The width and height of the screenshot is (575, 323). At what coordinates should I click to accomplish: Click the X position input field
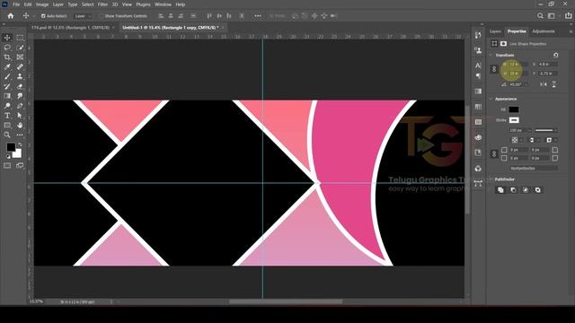[x=548, y=64]
